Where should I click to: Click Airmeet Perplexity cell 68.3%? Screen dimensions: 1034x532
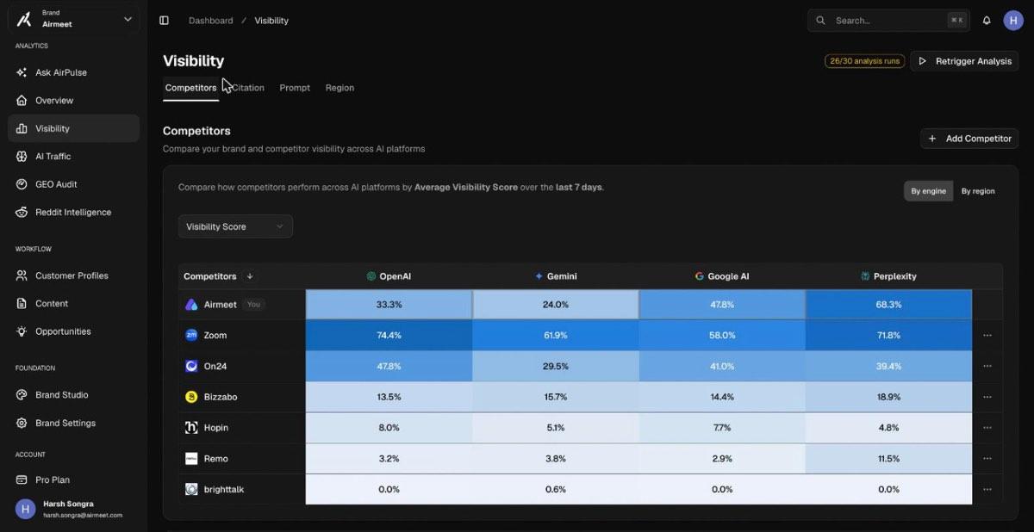coord(888,305)
